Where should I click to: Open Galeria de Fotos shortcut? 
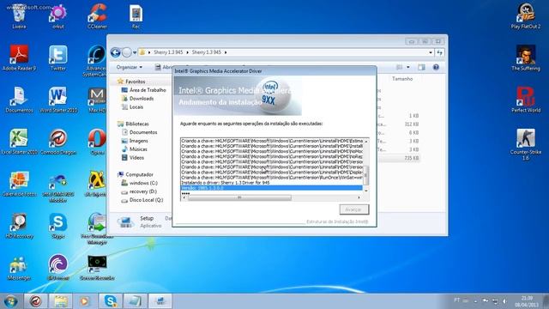click(19, 184)
